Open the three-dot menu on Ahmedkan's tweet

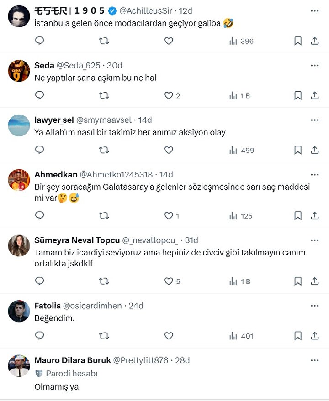click(x=314, y=175)
